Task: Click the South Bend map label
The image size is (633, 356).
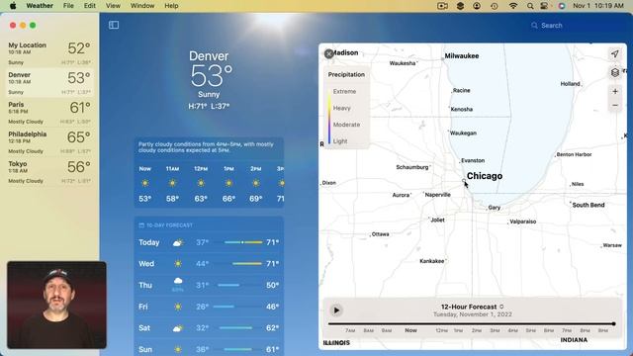Action: [588, 205]
